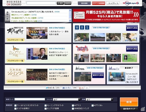Click the 海外旅行VS国内旅行 episode title
Image resolution: width=146 pixels, height=112 pixels.
(59, 76)
